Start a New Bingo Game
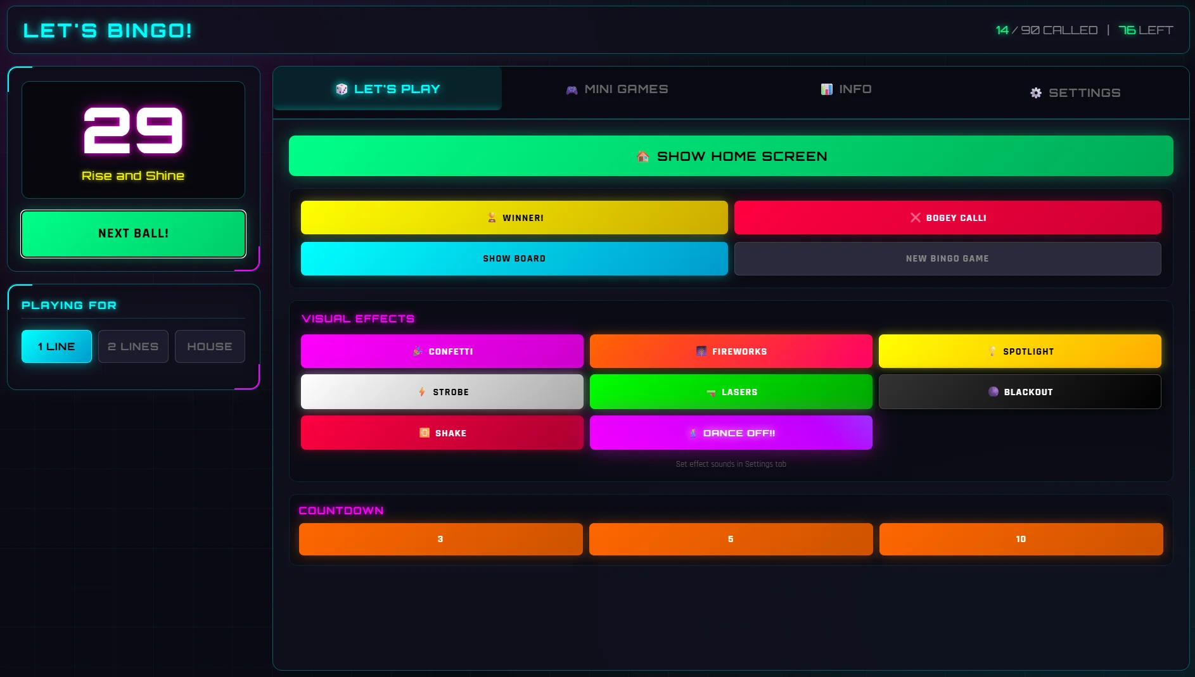This screenshot has height=677, width=1195. (x=947, y=258)
